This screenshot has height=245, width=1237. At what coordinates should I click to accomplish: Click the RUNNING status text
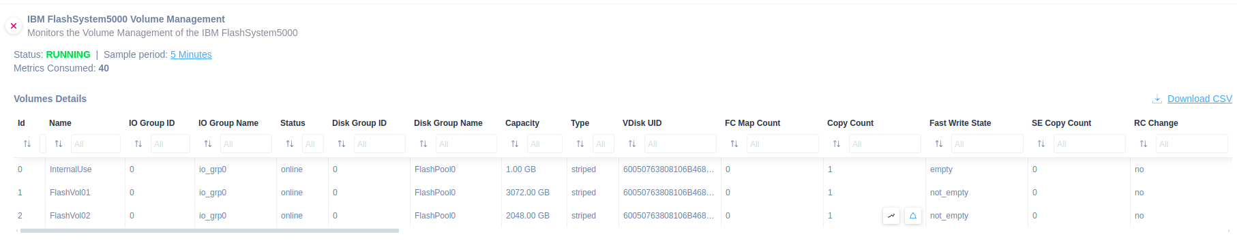click(68, 54)
